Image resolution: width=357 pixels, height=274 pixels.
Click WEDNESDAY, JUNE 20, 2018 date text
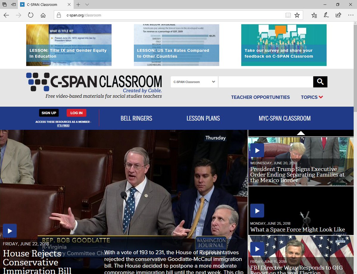273,163
